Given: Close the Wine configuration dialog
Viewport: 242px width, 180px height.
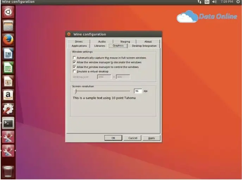Looking at the screenshot, I should (69, 34).
